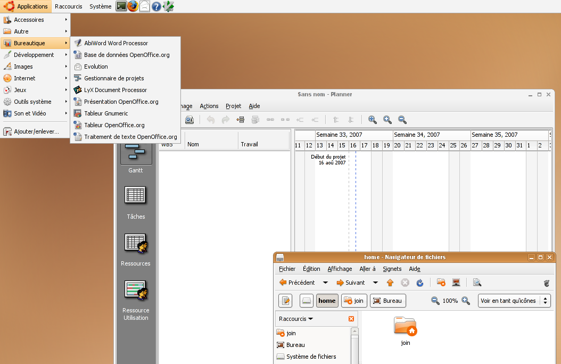Viewport: 561px width, 364px height.
Task: Click the remove task icon in Planner
Action: coord(255,120)
